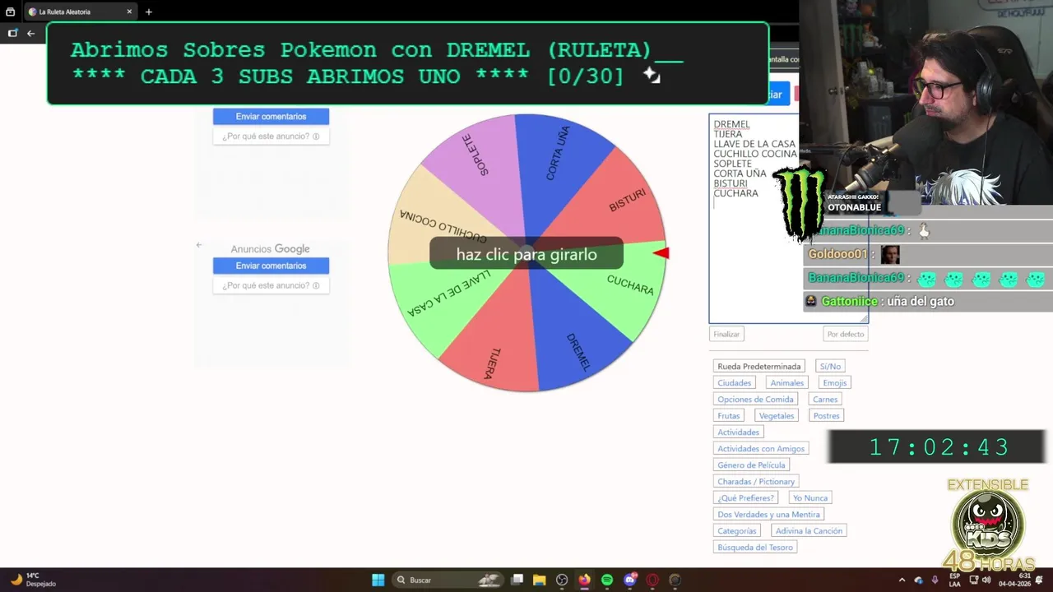This screenshot has height=592, width=1053.
Task: Open OBS Studio from the taskbar
Action: coord(562,580)
